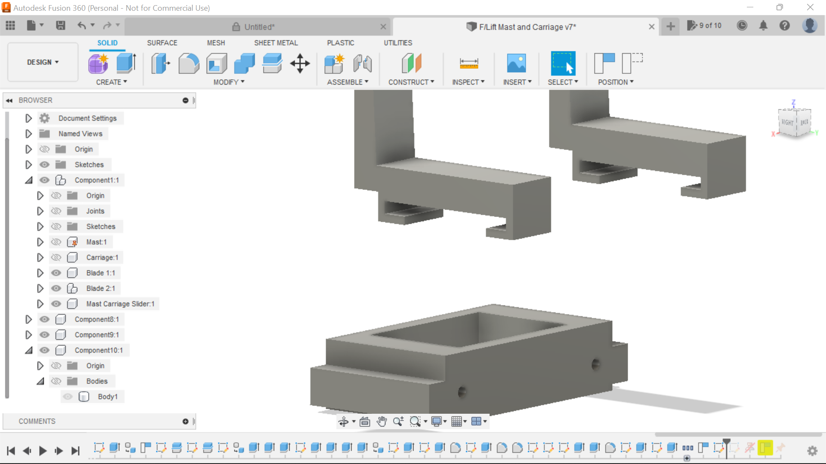826x464 pixels.
Task: Create a new component via Assemble
Action: (x=335, y=63)
